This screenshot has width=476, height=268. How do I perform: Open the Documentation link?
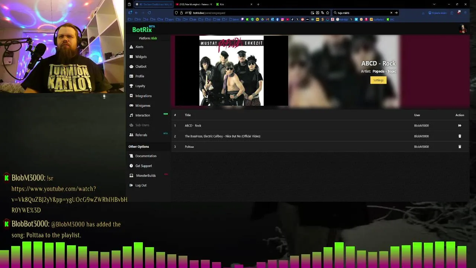point(143,156)
